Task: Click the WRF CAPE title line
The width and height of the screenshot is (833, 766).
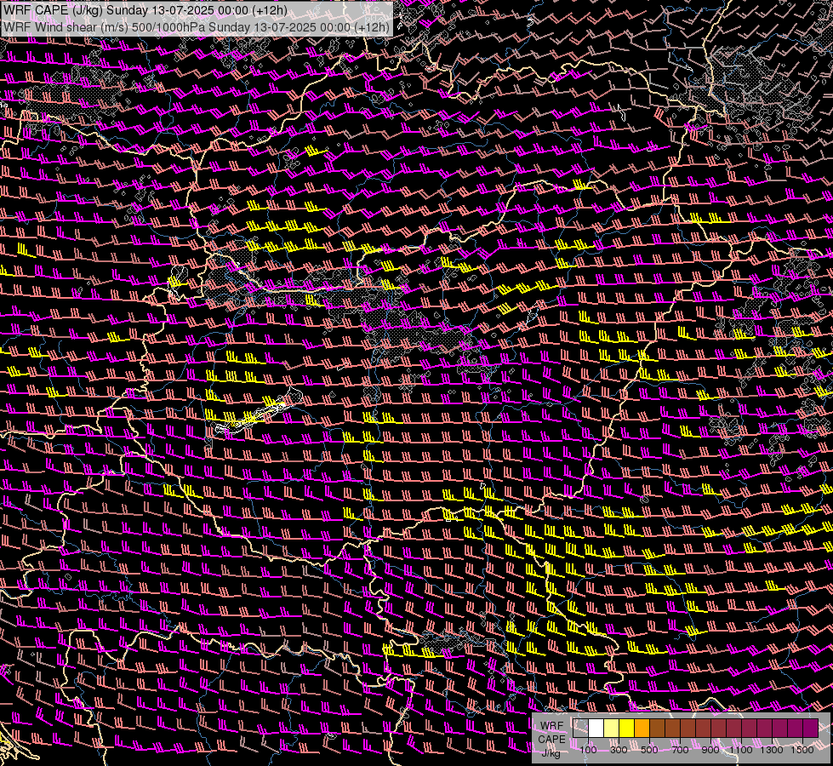Action: (x=145, y=10)
